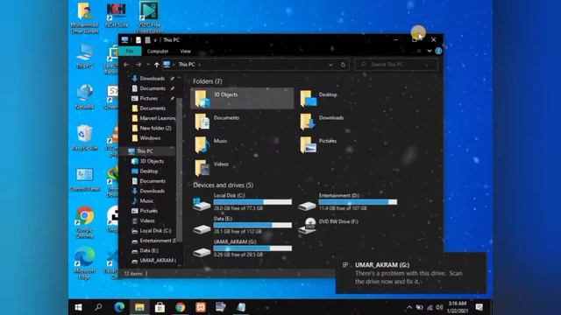Open the View ribbon tab
Screen dimensions: 561x315
tap(185, 51)
